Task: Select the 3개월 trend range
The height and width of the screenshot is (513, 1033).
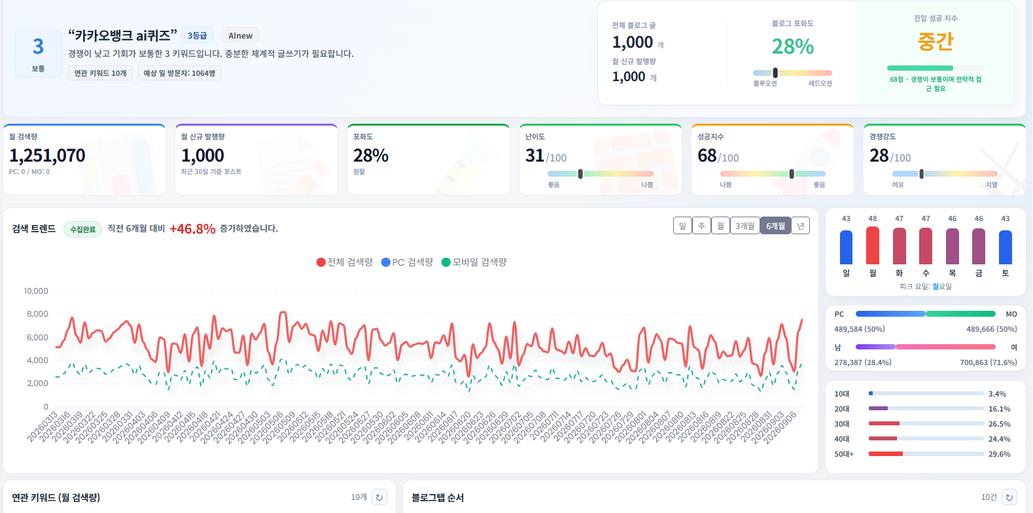Action: click(x=745, y=226)
